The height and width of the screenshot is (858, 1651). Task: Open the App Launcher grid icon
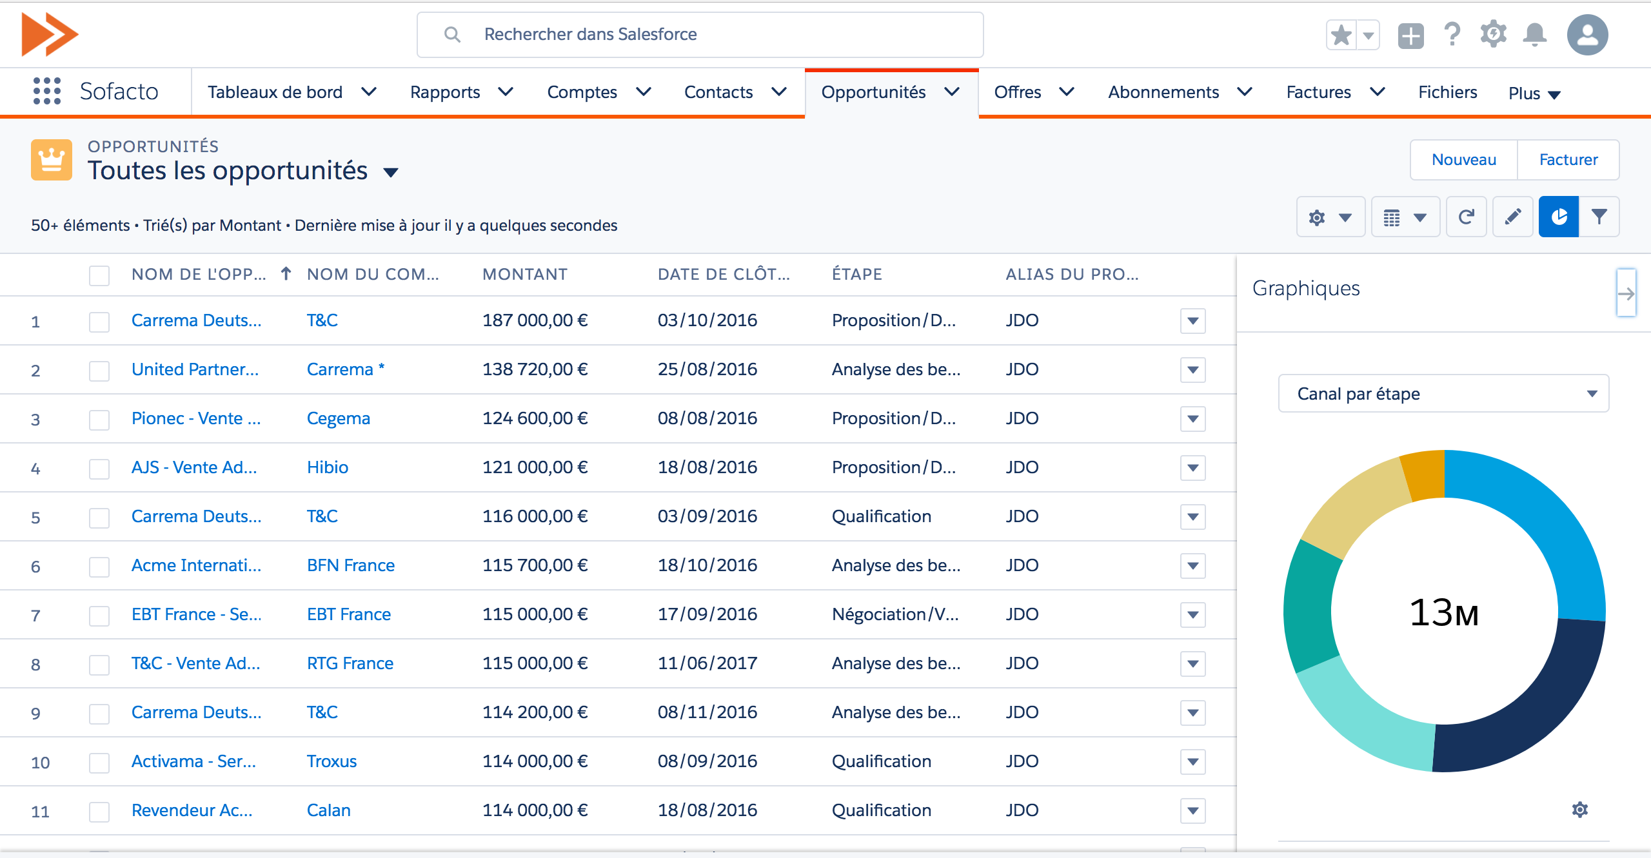click(x=46, y=92)
